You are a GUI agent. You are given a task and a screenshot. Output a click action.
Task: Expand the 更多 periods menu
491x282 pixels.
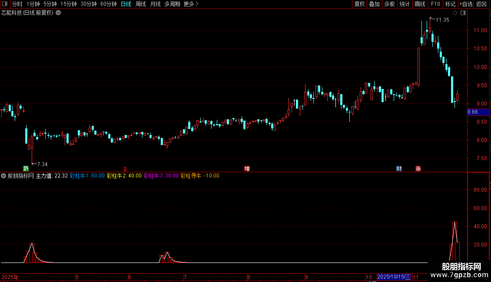click(191, 4)
